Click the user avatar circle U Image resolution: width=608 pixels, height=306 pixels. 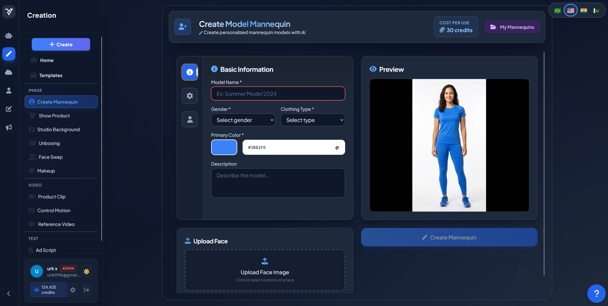pyautogui.click(x=37, y=271)
